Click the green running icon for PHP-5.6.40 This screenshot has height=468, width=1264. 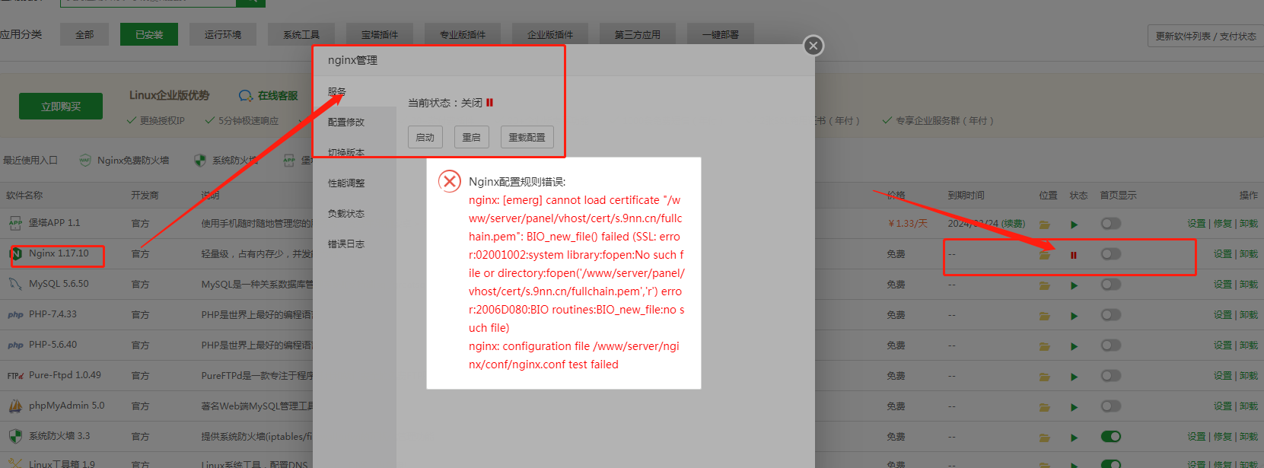(x=1074, y=346)
